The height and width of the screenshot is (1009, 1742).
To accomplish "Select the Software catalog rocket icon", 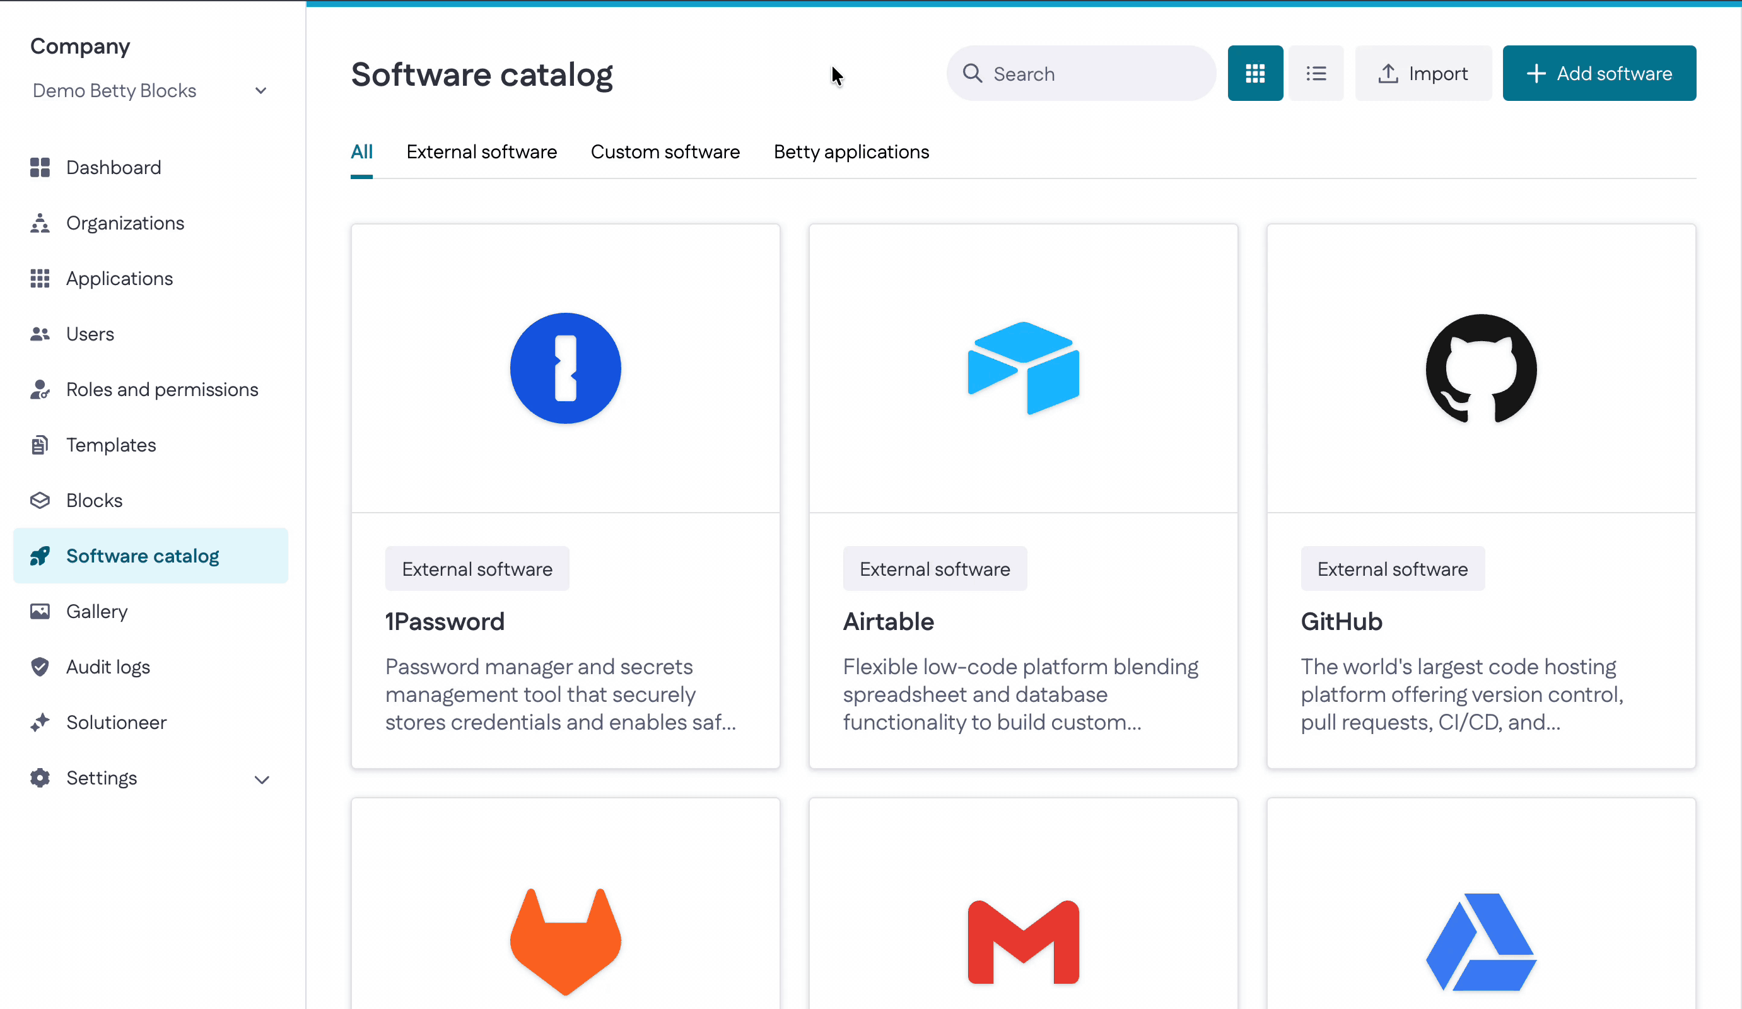I will tap(40, 556).
